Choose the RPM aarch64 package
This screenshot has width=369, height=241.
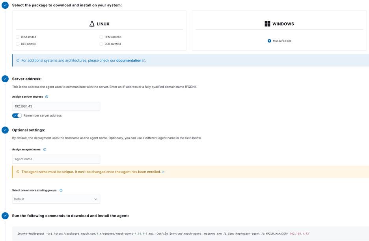101,37
